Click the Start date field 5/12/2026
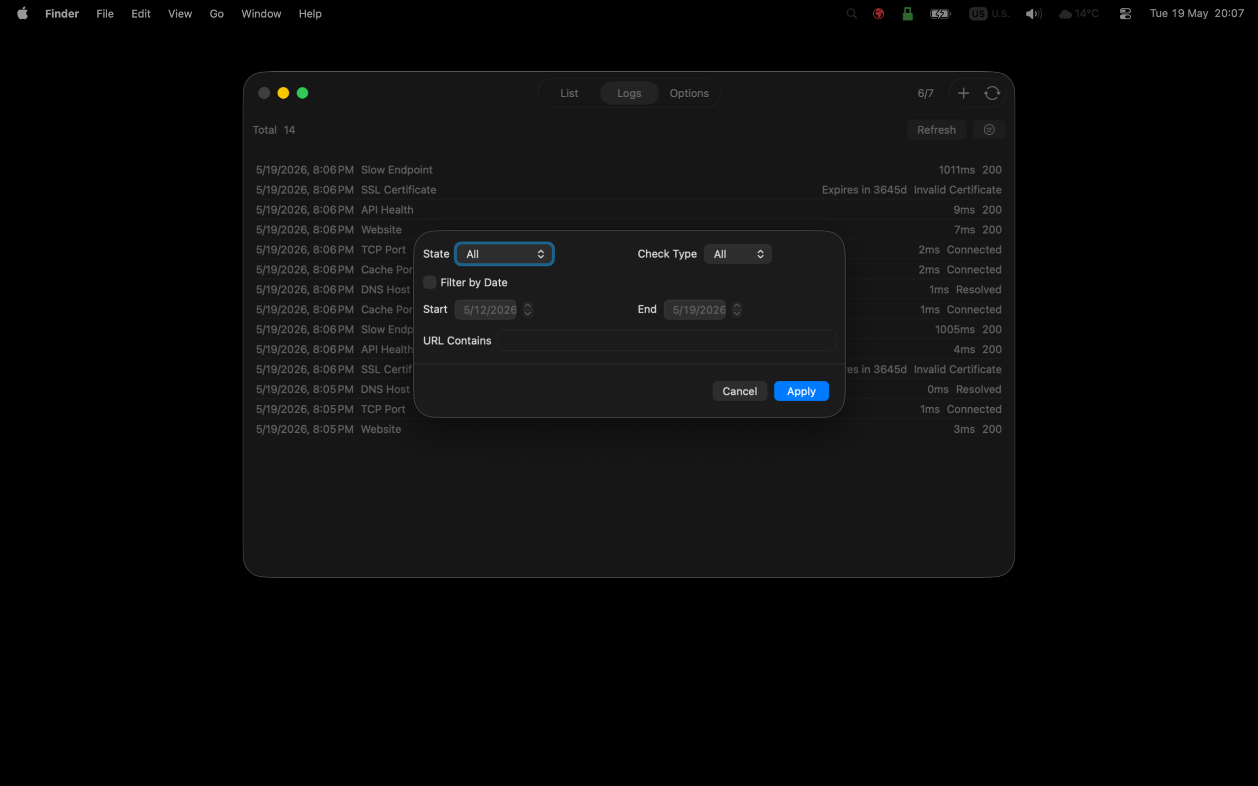The image size is (1258, 786). click(x=486, y=309)
